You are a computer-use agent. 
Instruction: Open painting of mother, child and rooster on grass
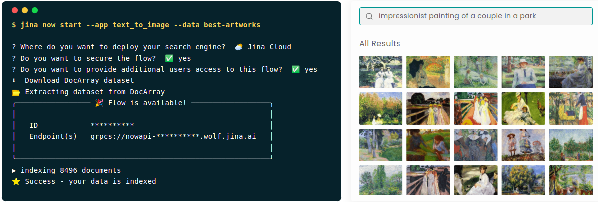point(523,108)
